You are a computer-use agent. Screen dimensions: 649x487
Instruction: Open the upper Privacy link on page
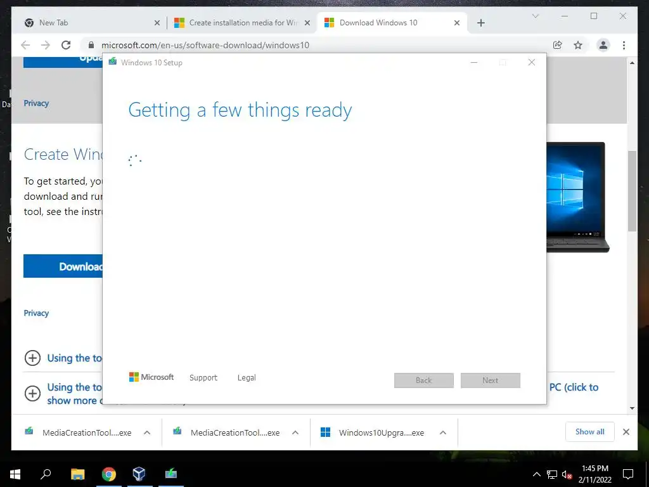pyautogui.click(x=36, y=103)
